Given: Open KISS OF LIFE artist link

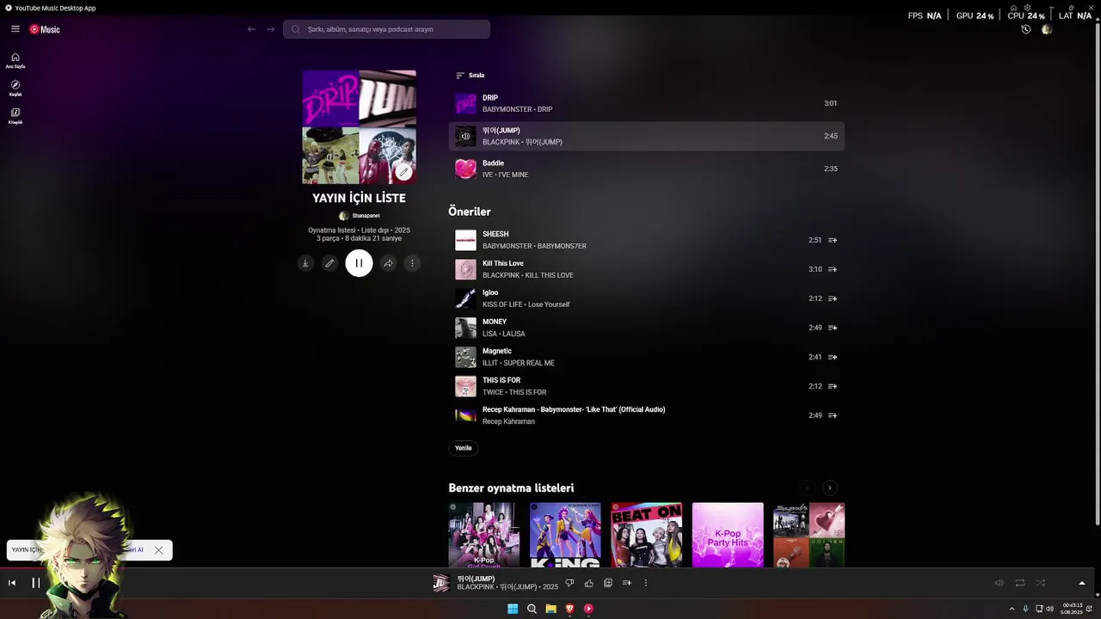Looking at the screenshot, I should [x=502, y=304].
